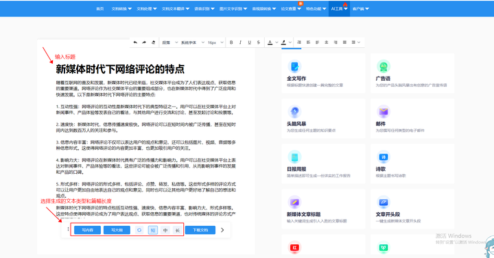Click the article title 新媒体时代下网络评论的特点
The image size is (494, 258).
coord(120,69)
